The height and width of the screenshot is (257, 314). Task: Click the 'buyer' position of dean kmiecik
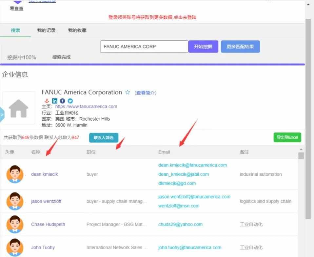(92, 174)
